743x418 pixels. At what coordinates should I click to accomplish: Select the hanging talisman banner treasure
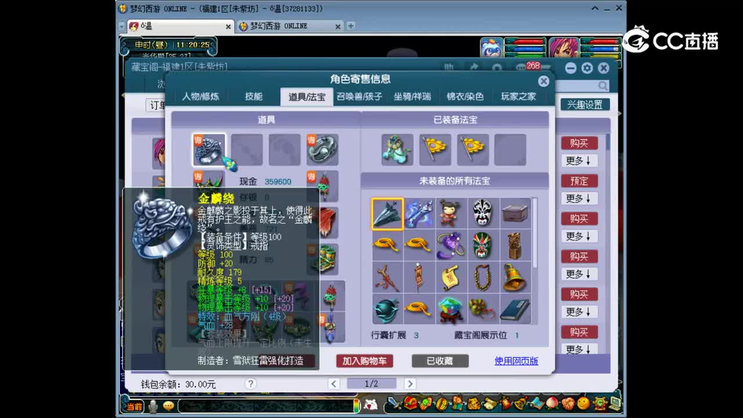[x=419, y=278]
